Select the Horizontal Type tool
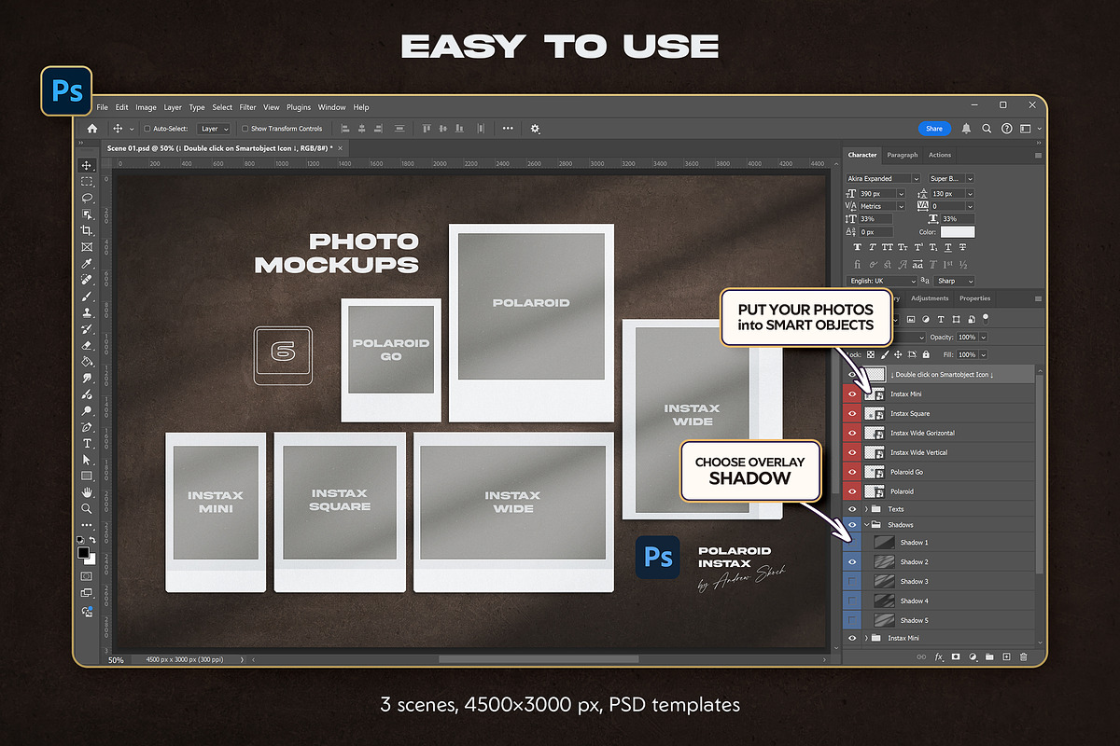 click(x=87, y=443)
